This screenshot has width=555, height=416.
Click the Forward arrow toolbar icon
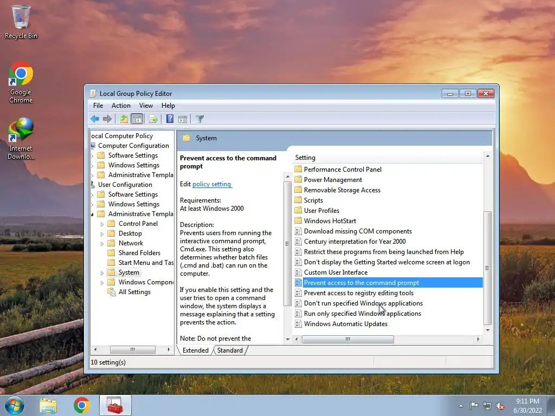coord(107,119)
